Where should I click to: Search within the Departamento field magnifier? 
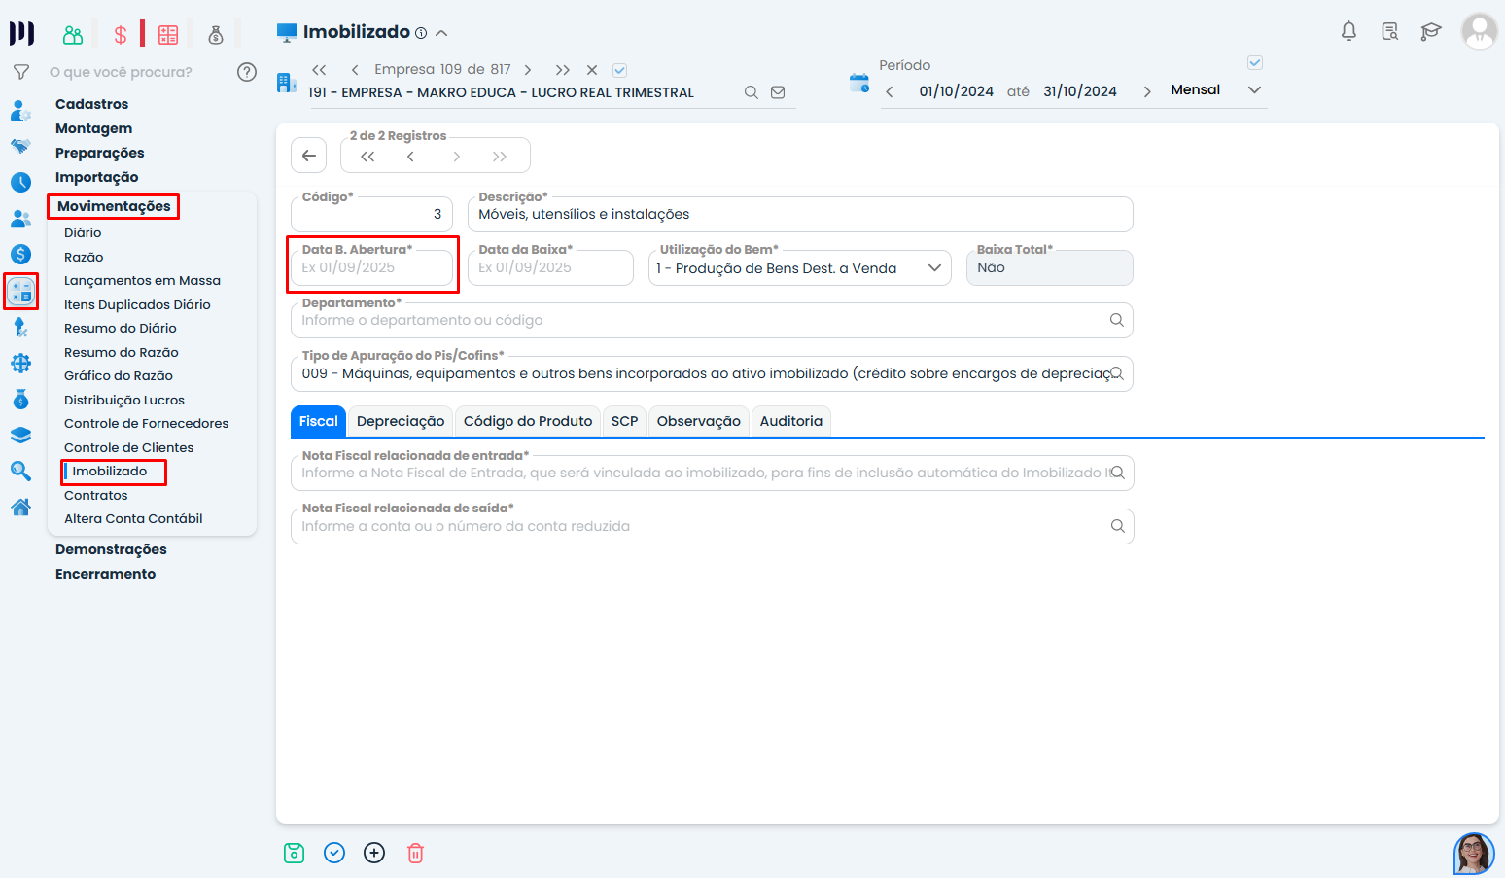tap(1116, 320)
